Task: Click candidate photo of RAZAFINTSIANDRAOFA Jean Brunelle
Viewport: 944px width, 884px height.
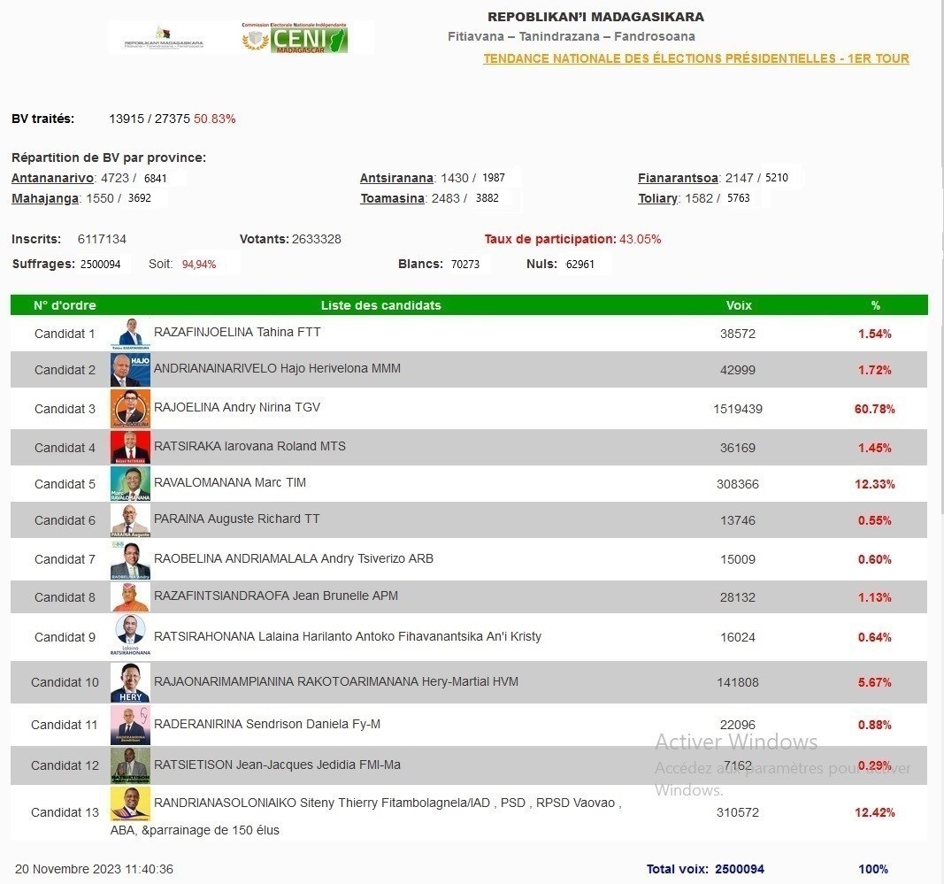Action: point(130,597)
